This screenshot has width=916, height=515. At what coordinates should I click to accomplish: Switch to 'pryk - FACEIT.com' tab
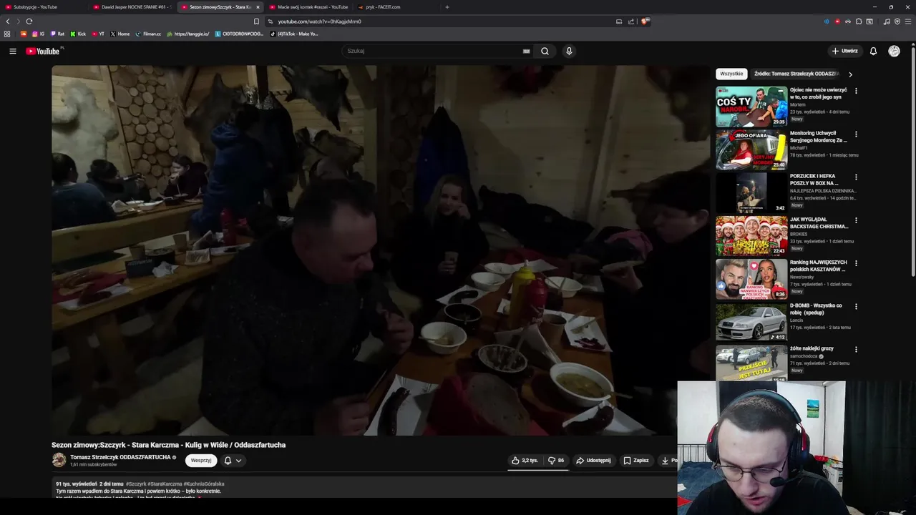click(x=396, y=7)
